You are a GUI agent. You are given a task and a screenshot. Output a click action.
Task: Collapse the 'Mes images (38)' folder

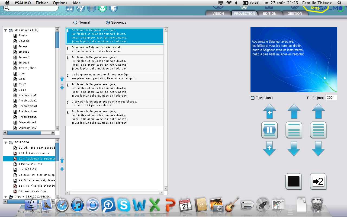pos(6,30)
